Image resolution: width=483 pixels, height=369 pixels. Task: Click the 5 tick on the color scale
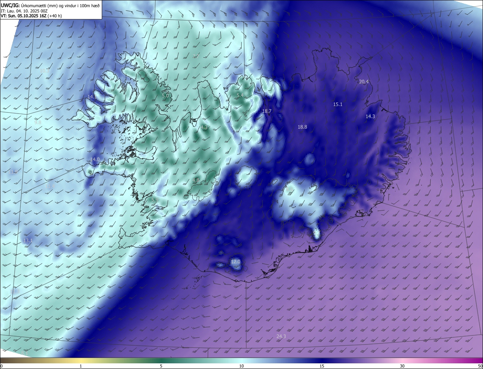(x=161, y=366)
